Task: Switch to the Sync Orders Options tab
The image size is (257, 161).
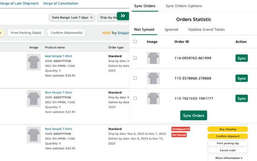Action: point(183,6)
